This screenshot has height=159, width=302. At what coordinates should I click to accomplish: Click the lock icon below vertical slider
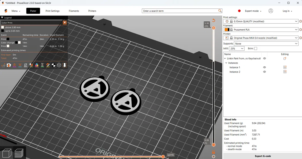click(x=213, y=152)
